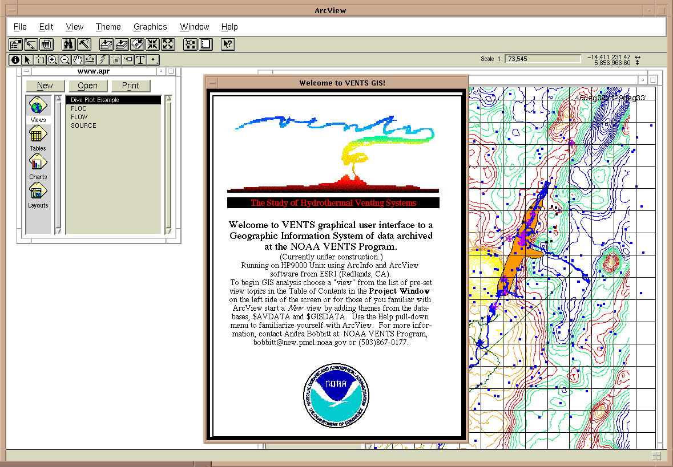Select the Hot Link lightning tool
The image size is (673, 467).
[x=103, y=60]
